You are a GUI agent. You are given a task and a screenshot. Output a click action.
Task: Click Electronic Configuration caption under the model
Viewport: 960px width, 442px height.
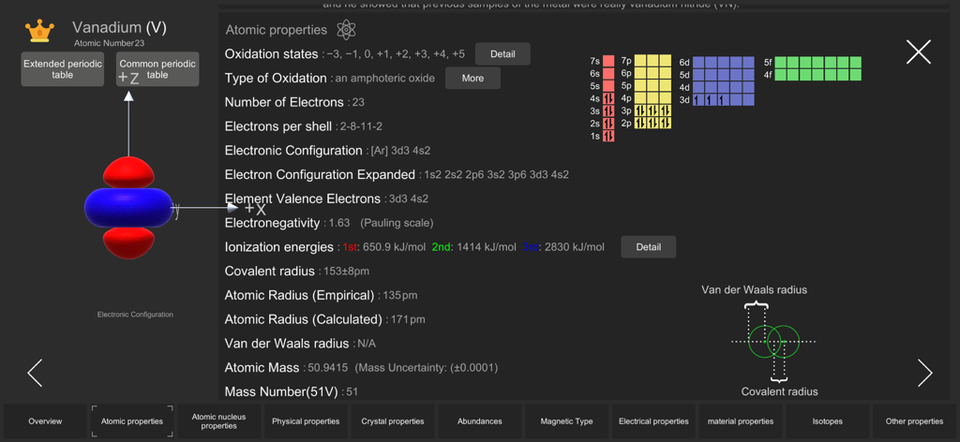[135, 315]
